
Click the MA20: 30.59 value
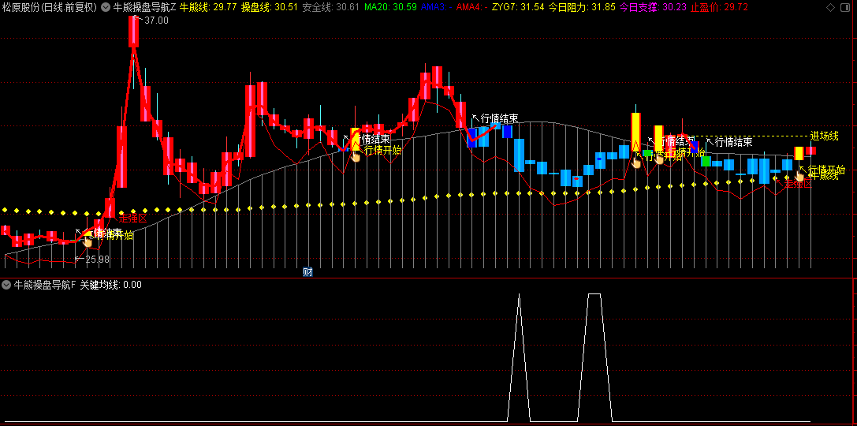390,7
